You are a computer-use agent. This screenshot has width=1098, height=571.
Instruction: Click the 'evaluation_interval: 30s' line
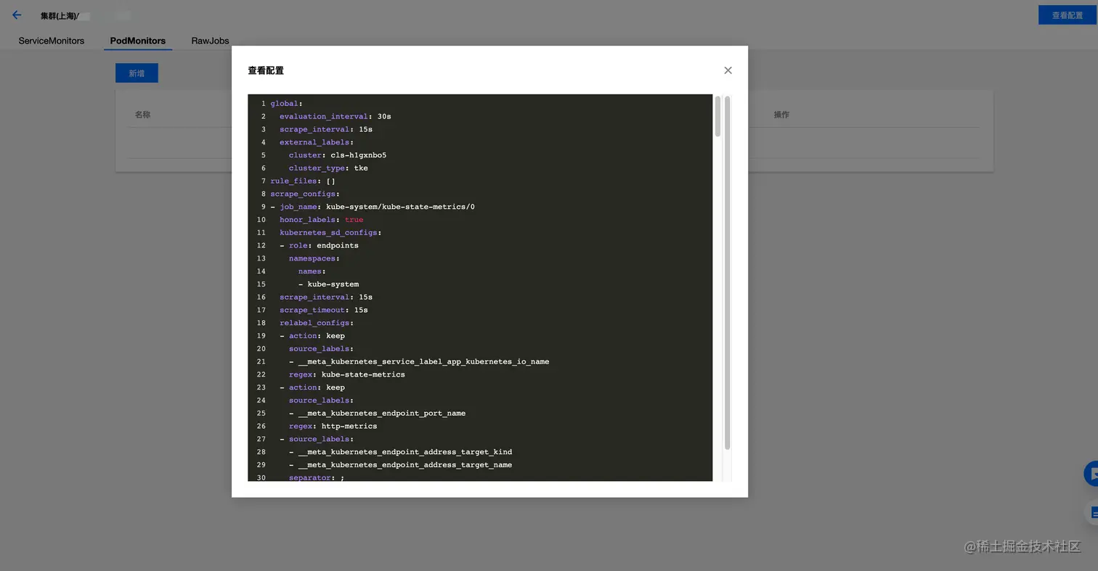click(335, 116)
